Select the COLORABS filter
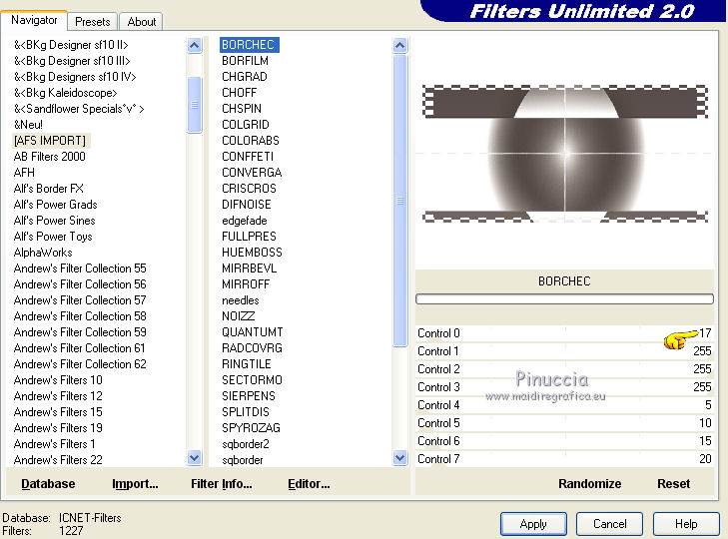This screenshot has width=728, height=539. click(x=251, y=140)
